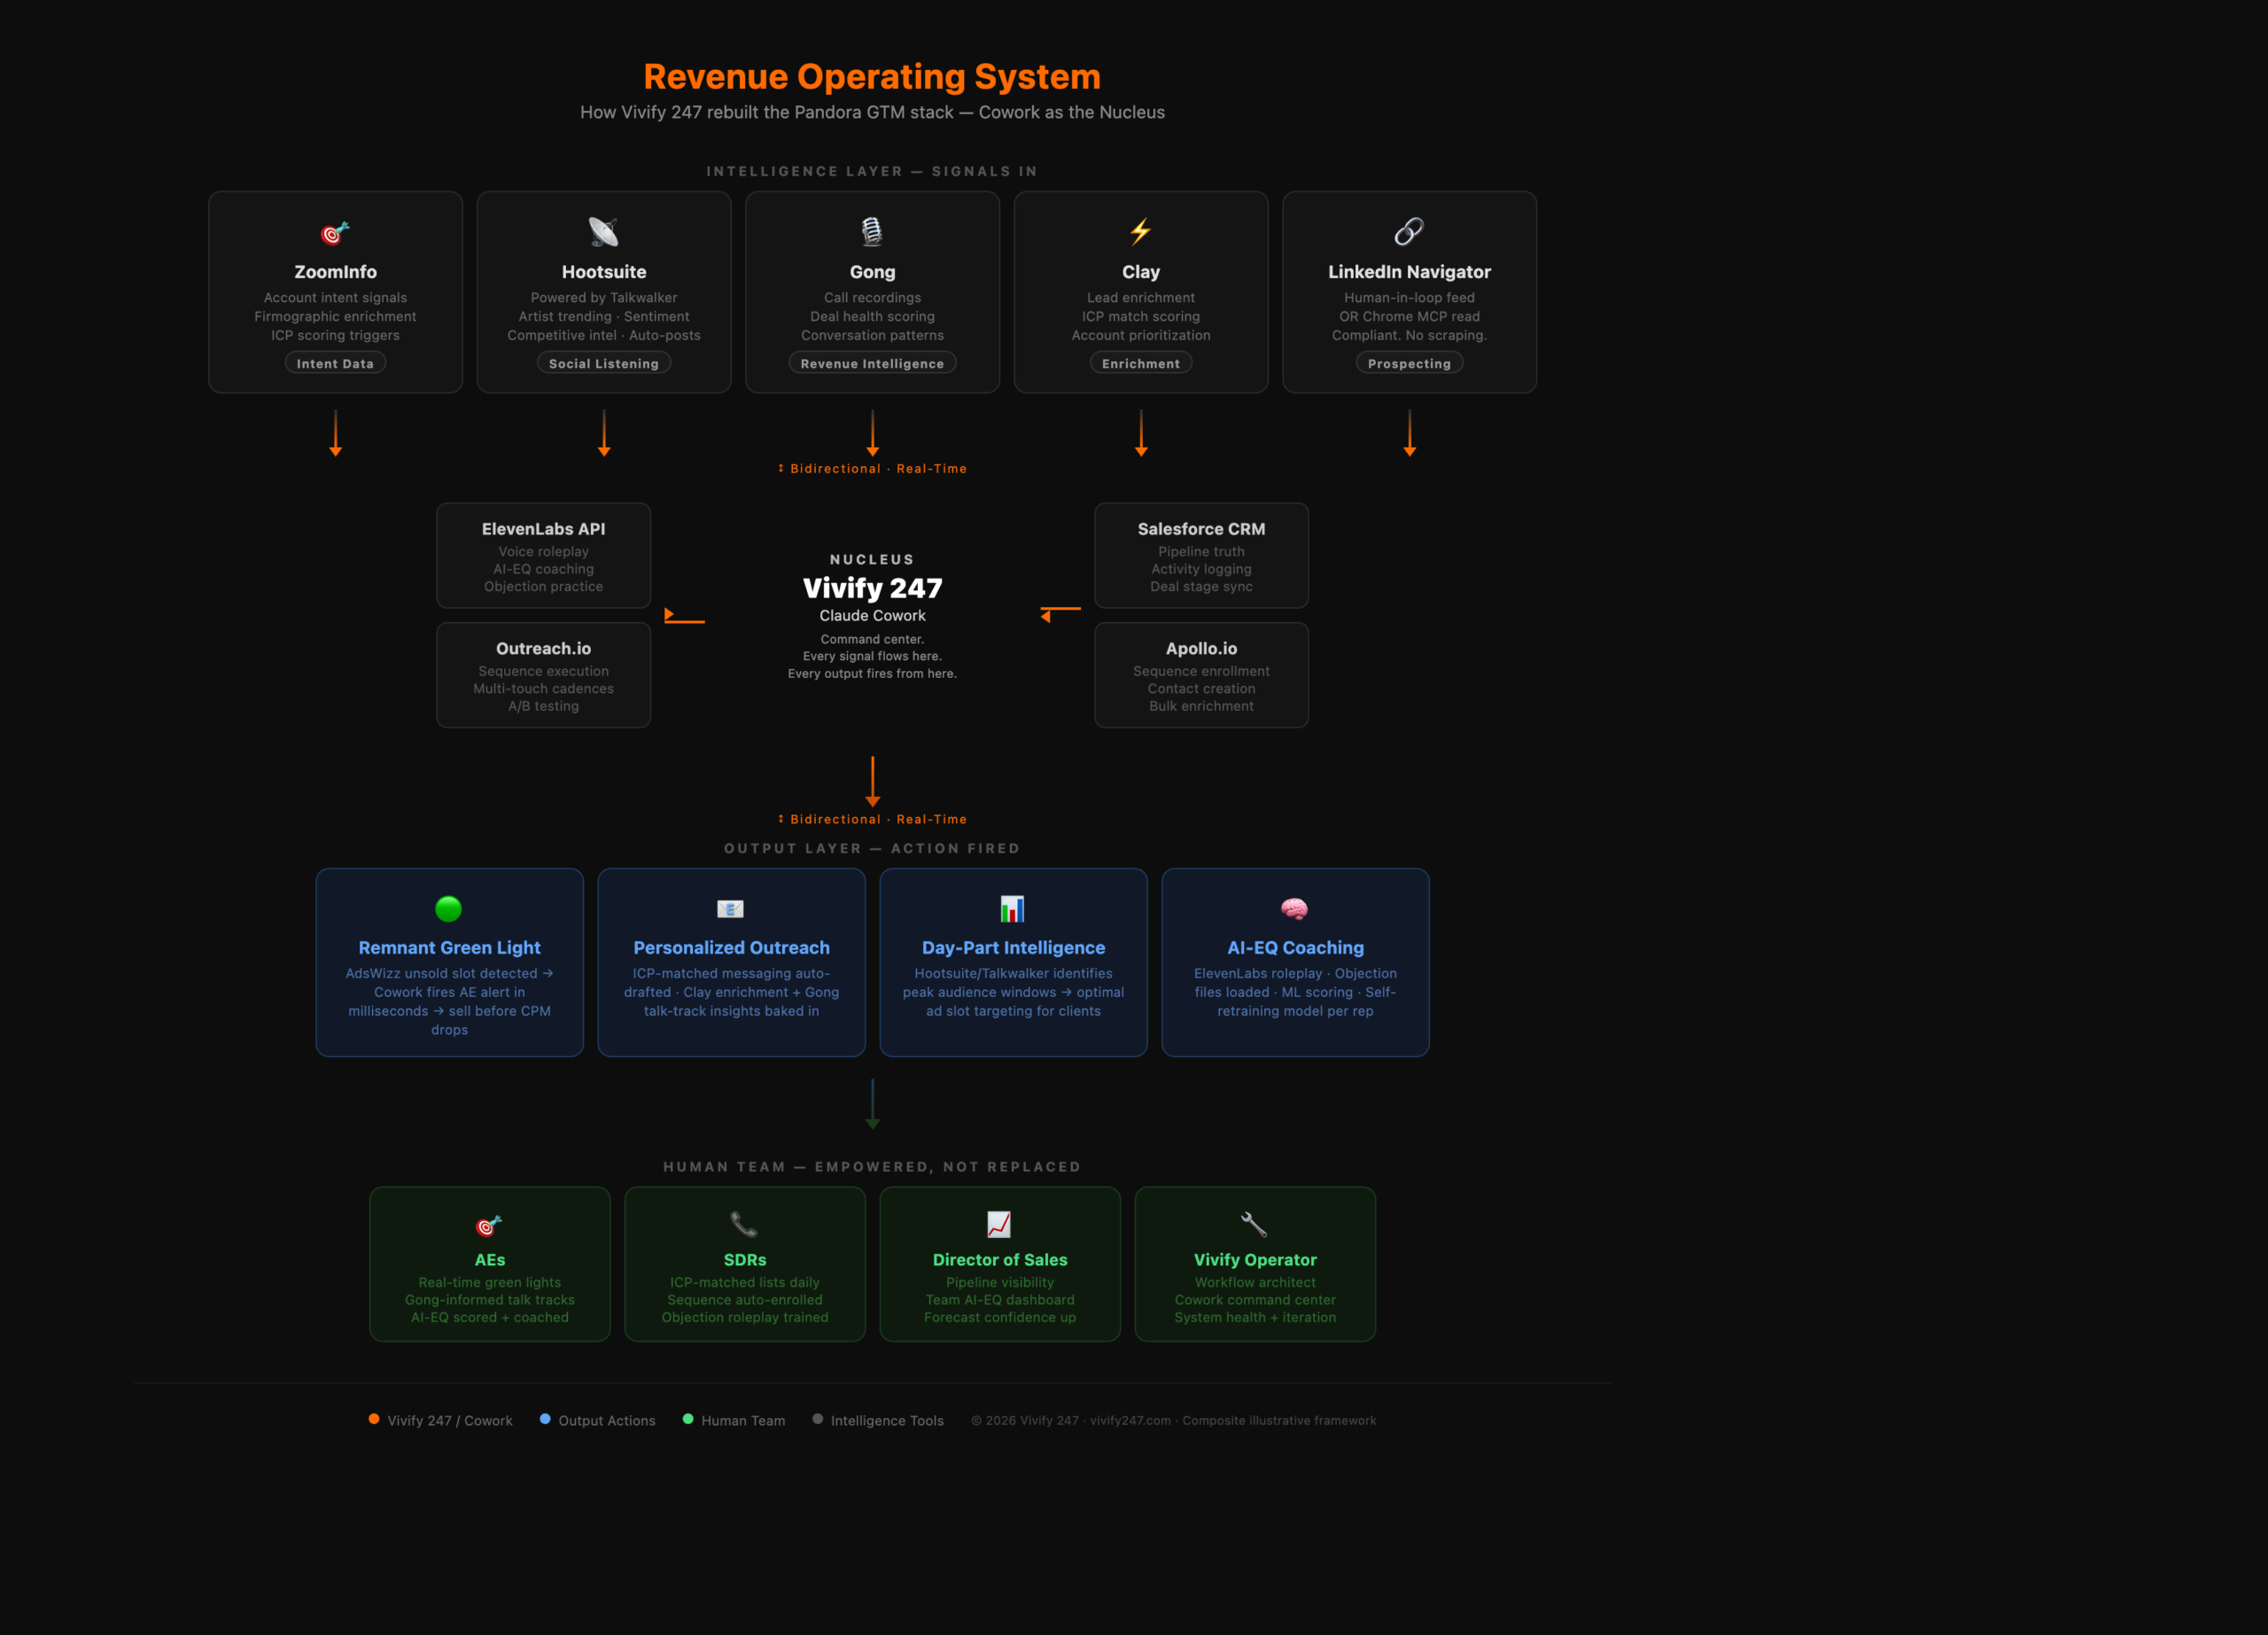Image resolution: width=2268 pixels, height=1635 pixels.
Task: Click the gray Intelligence Tools legend dot
Action: 818,1419
